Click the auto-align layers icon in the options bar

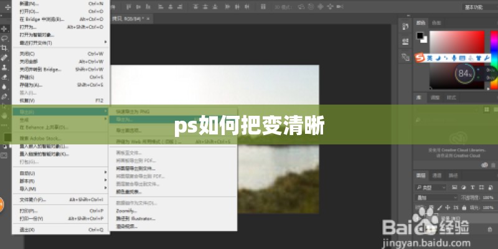263,6
